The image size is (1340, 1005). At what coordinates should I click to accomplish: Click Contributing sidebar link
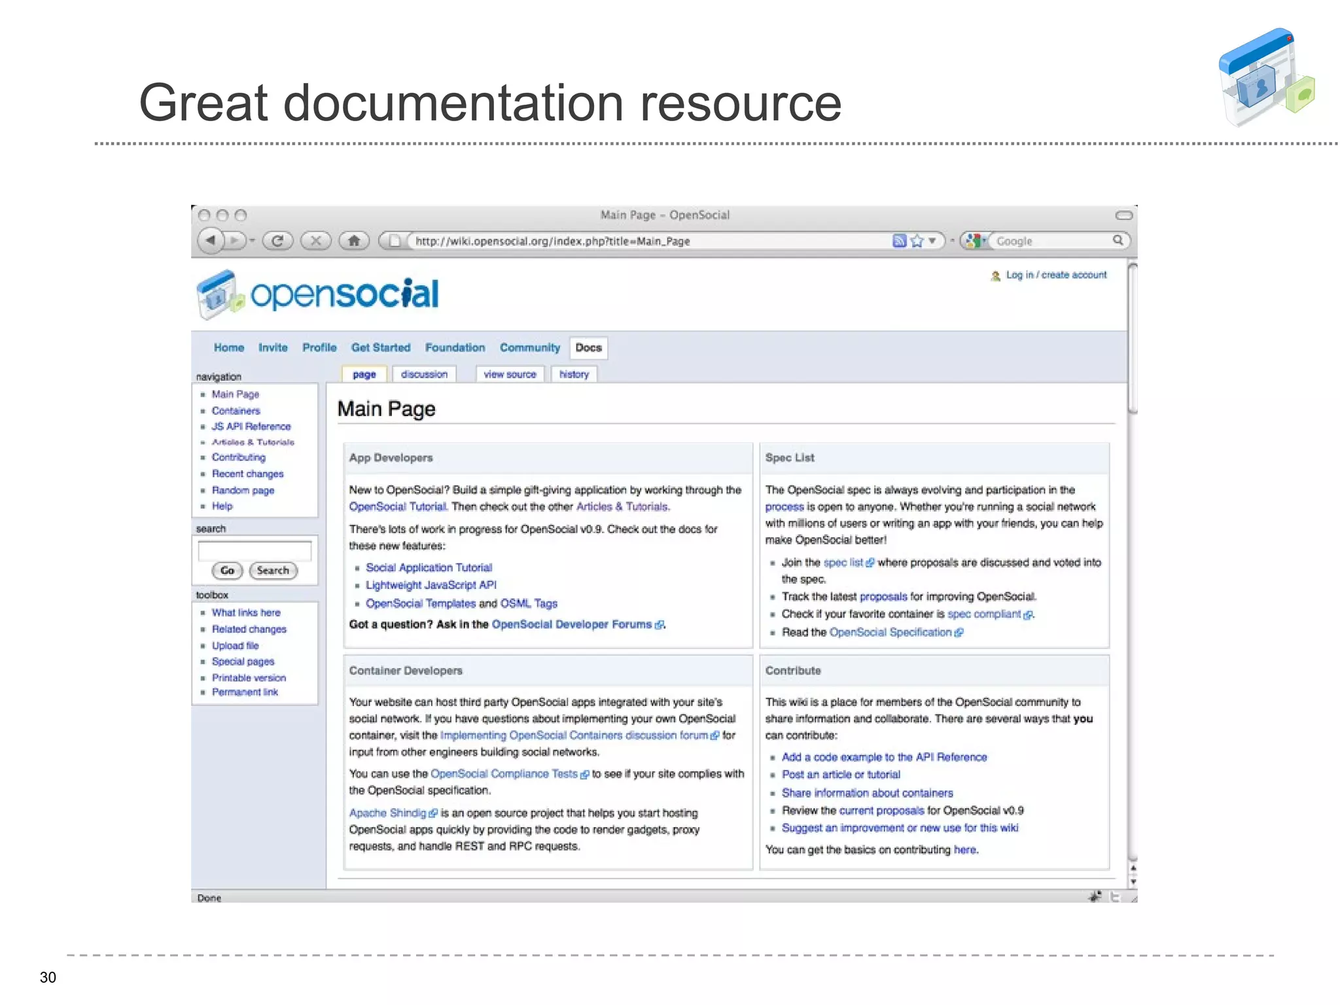point(238,457)
